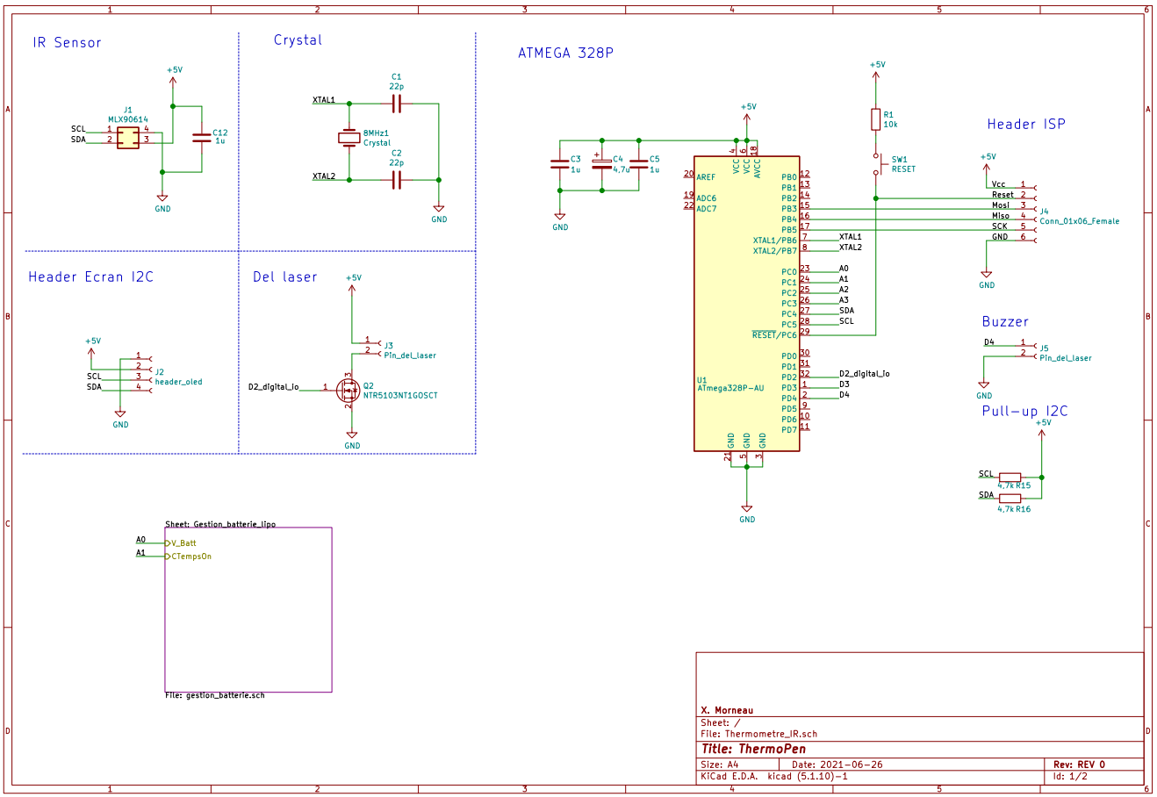
Task: Open the Gestion_batterie_lipo hierarchical sheet
Action: click(248, 608)
